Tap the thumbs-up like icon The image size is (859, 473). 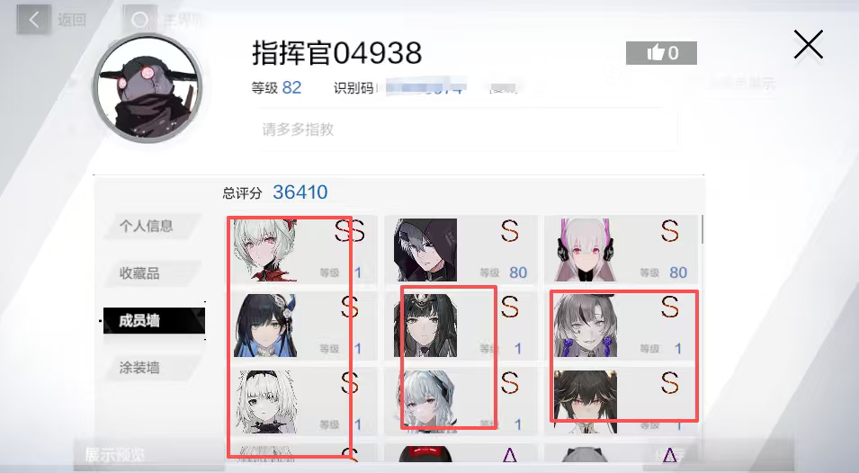coord(655,52)
